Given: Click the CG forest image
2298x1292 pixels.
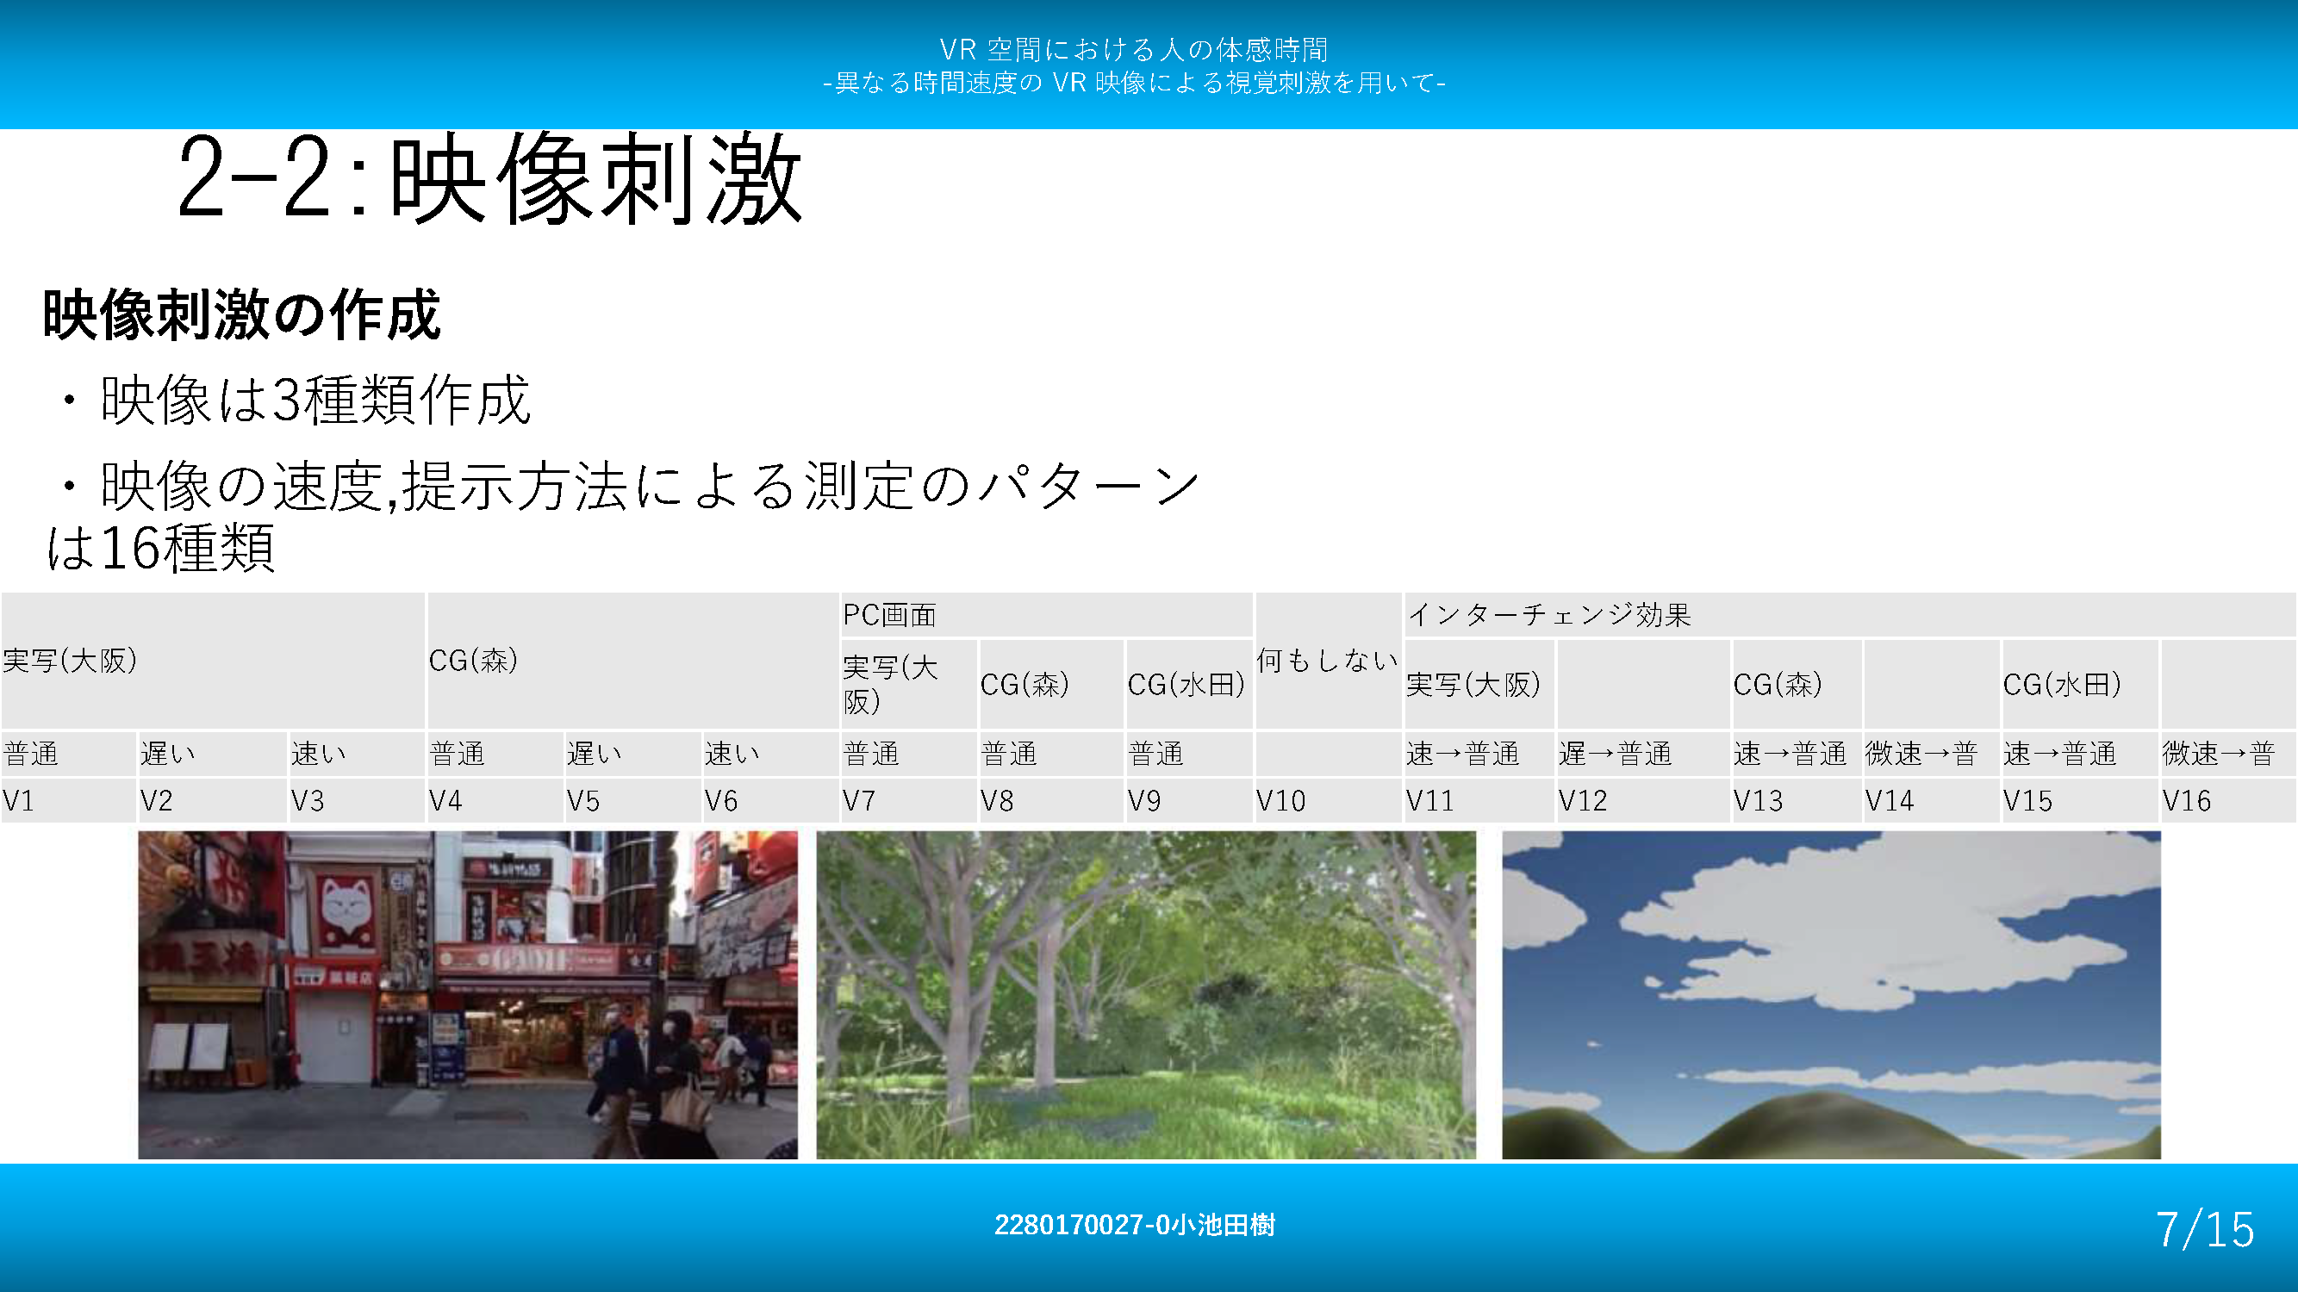Looking at the screenshot, I should (1145, 994).
